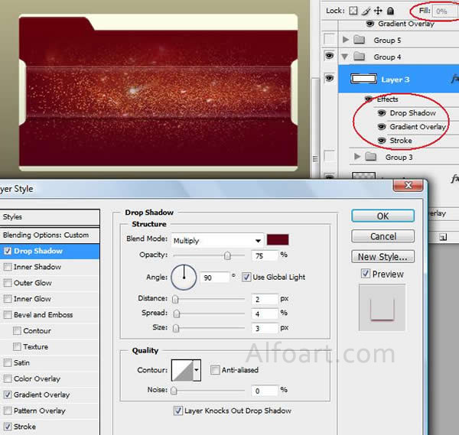This screenshot has width=459, height=435.
Task: Click the lock all padlock icon
Action: click(390, 11)
